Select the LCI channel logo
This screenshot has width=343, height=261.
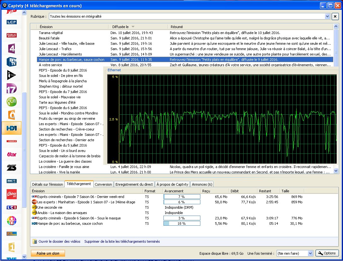(12, 207)
